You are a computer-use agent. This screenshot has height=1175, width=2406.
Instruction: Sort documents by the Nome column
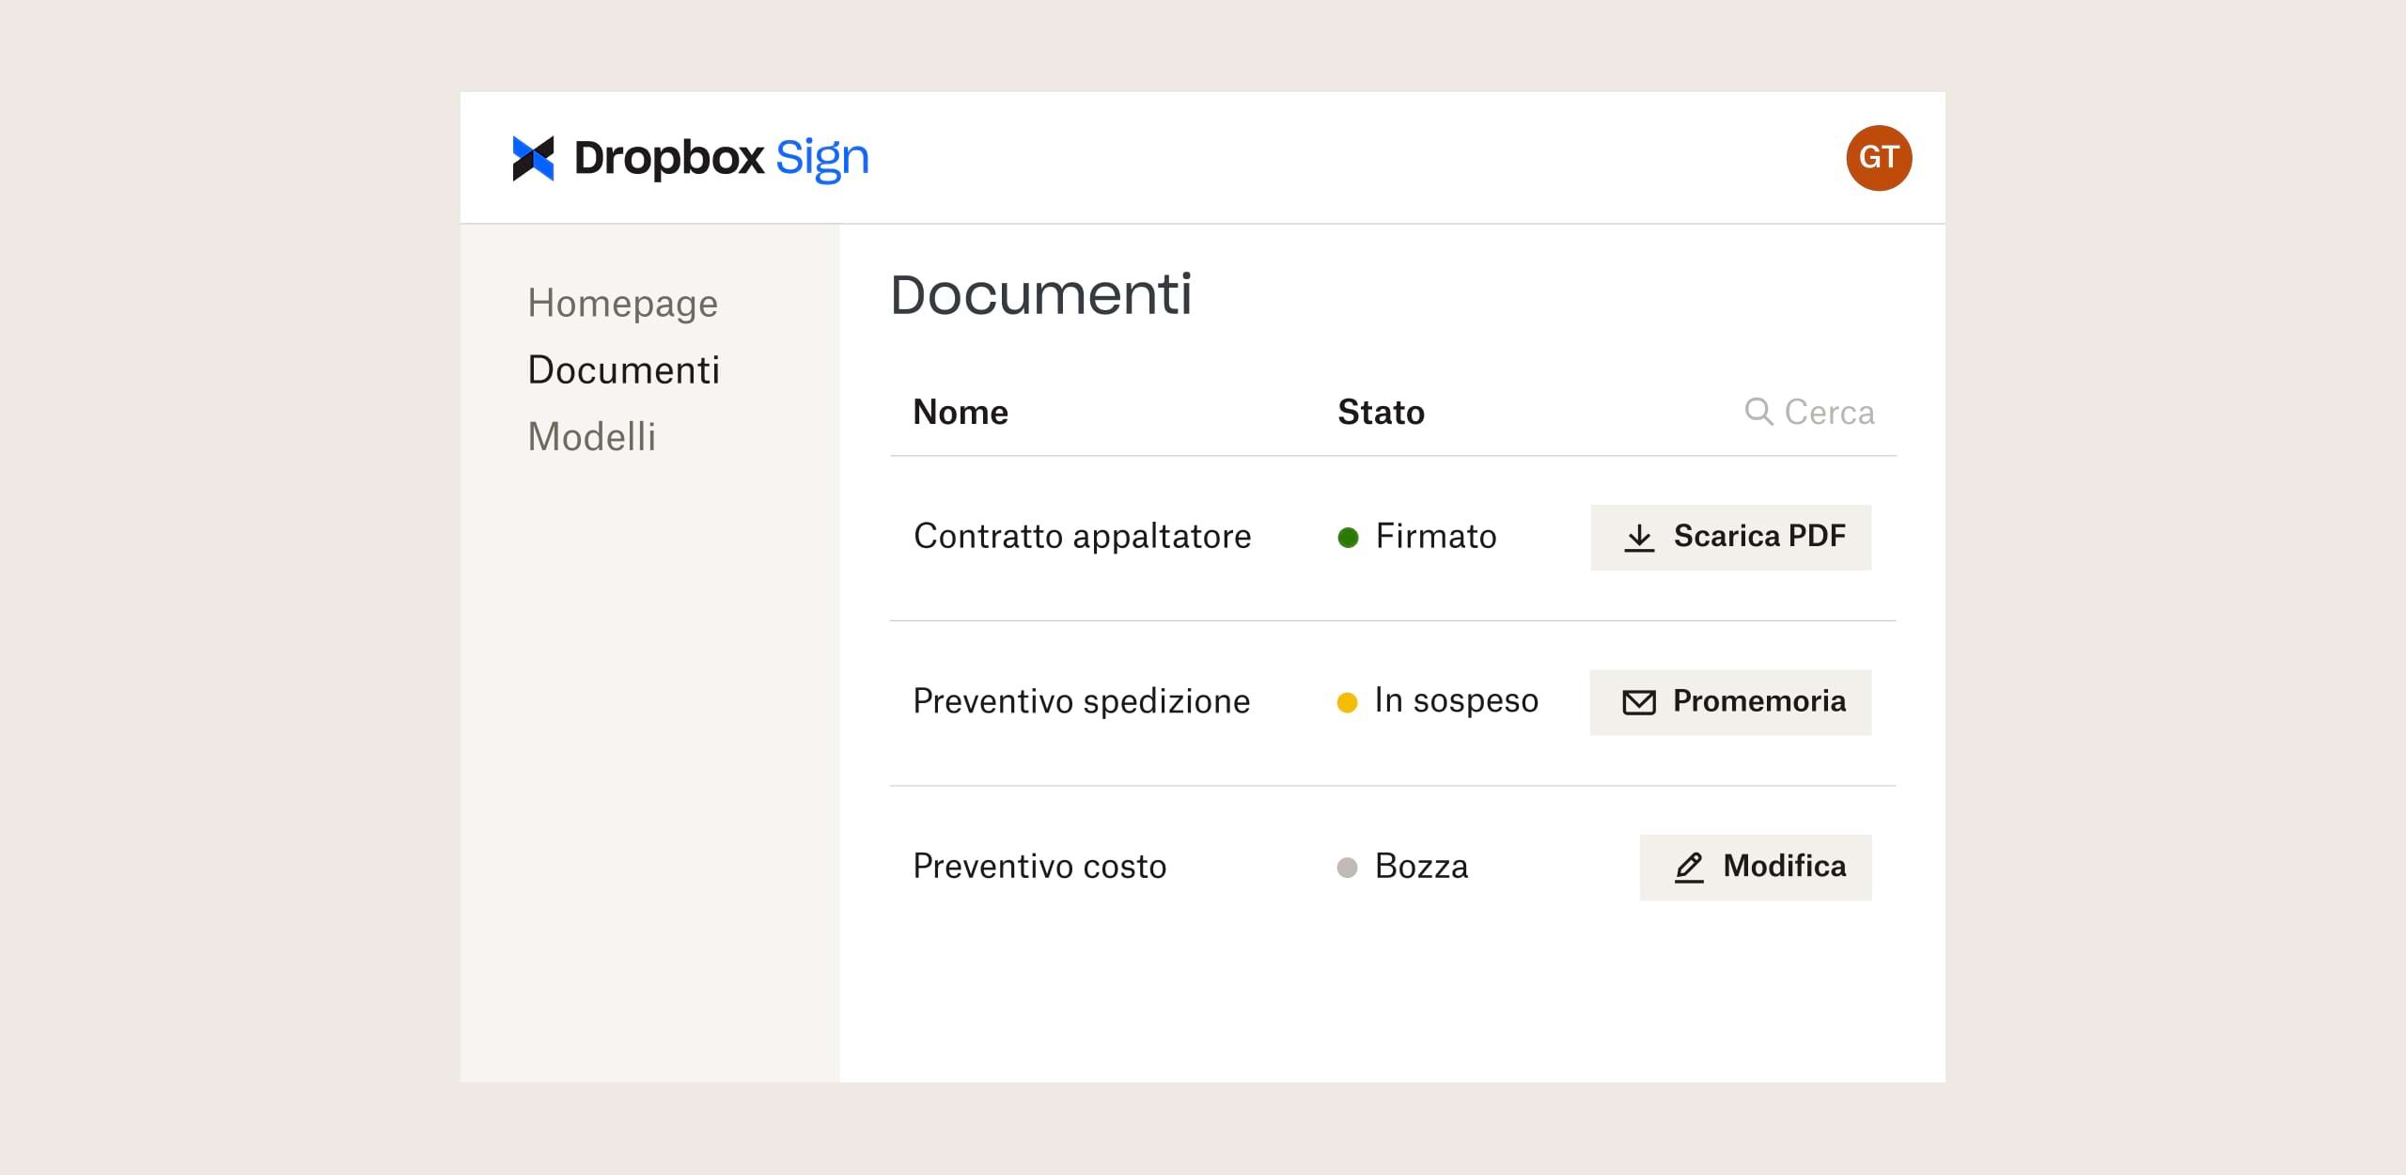point(960,411)
